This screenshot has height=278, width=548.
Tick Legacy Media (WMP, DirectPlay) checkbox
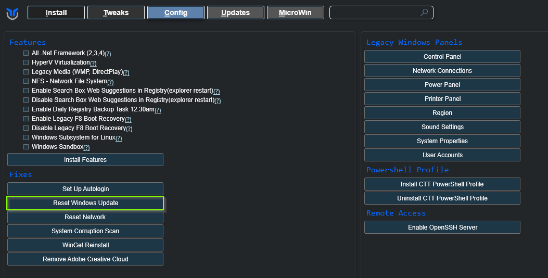click(26, 72)
